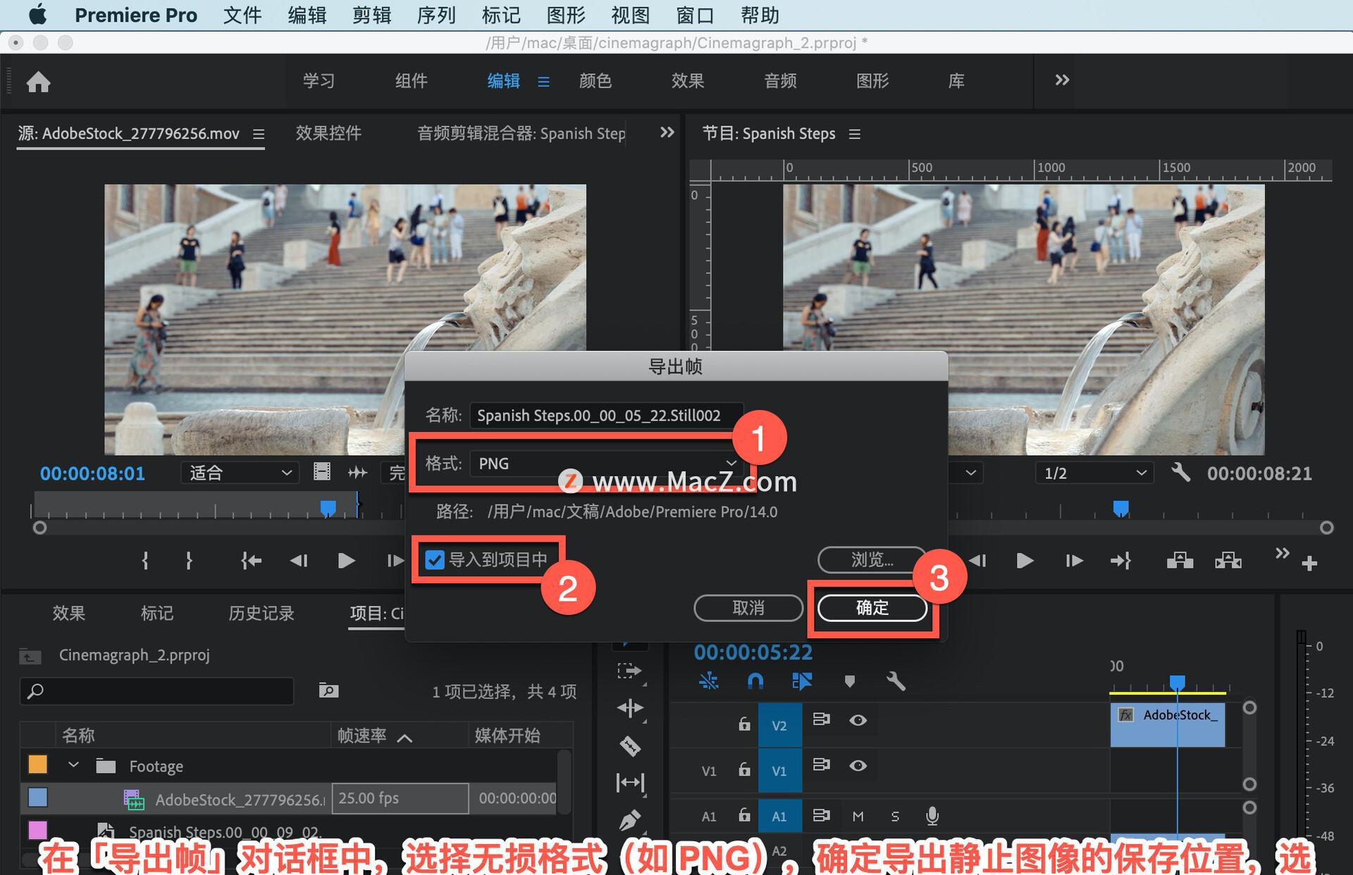Click Find by media type icon

click(x=328, y=690)
